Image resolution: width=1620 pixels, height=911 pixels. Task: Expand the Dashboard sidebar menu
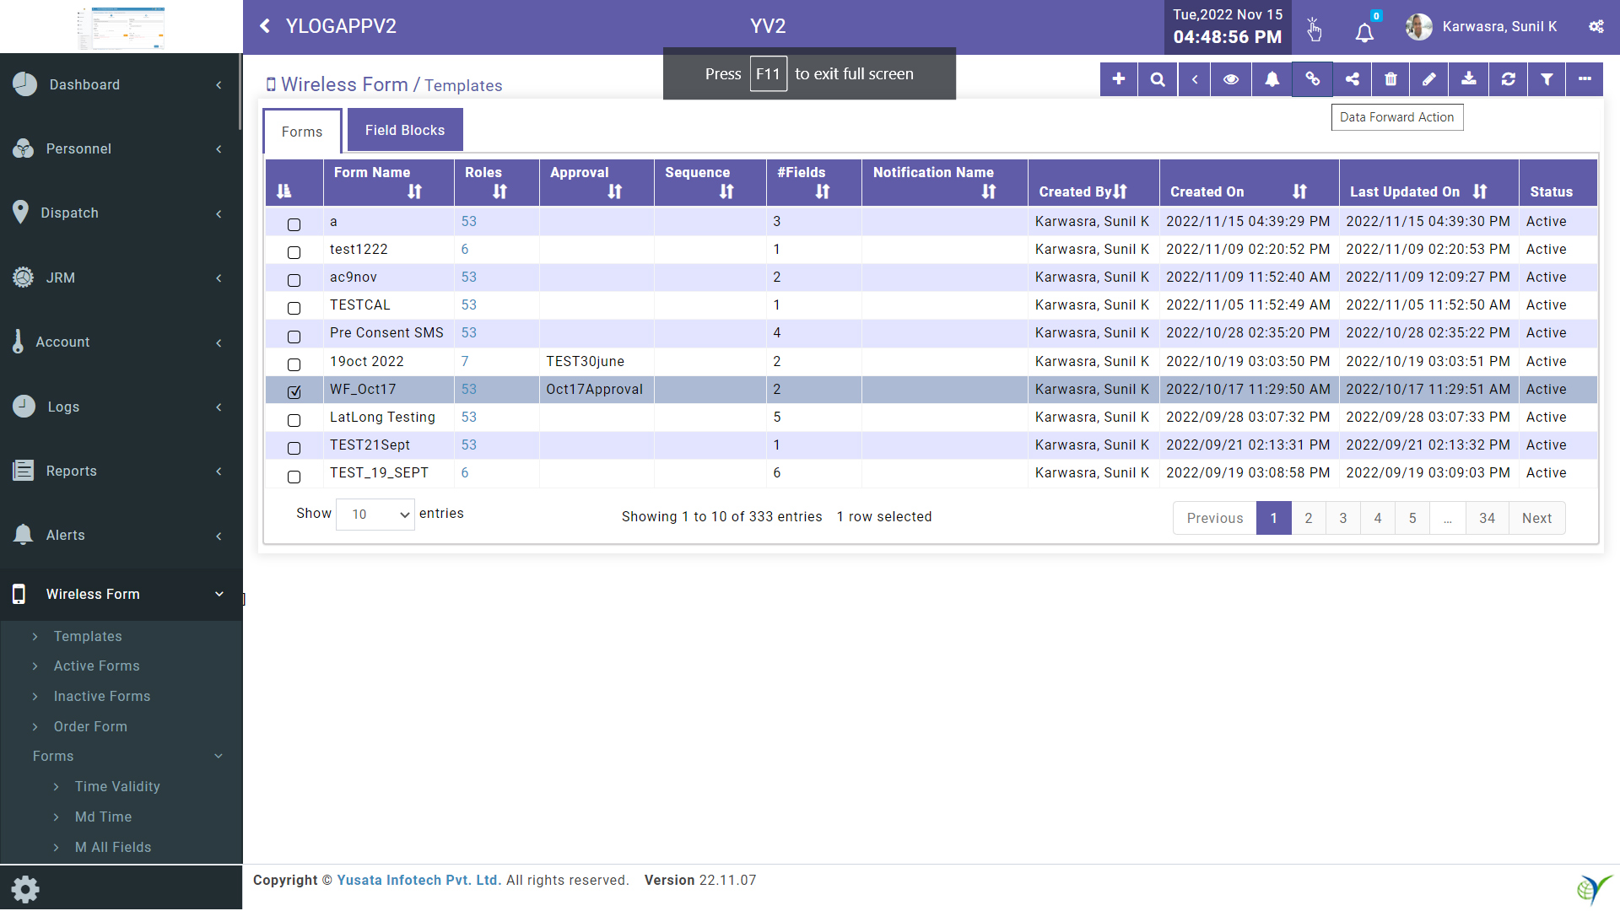coord(121,84)
